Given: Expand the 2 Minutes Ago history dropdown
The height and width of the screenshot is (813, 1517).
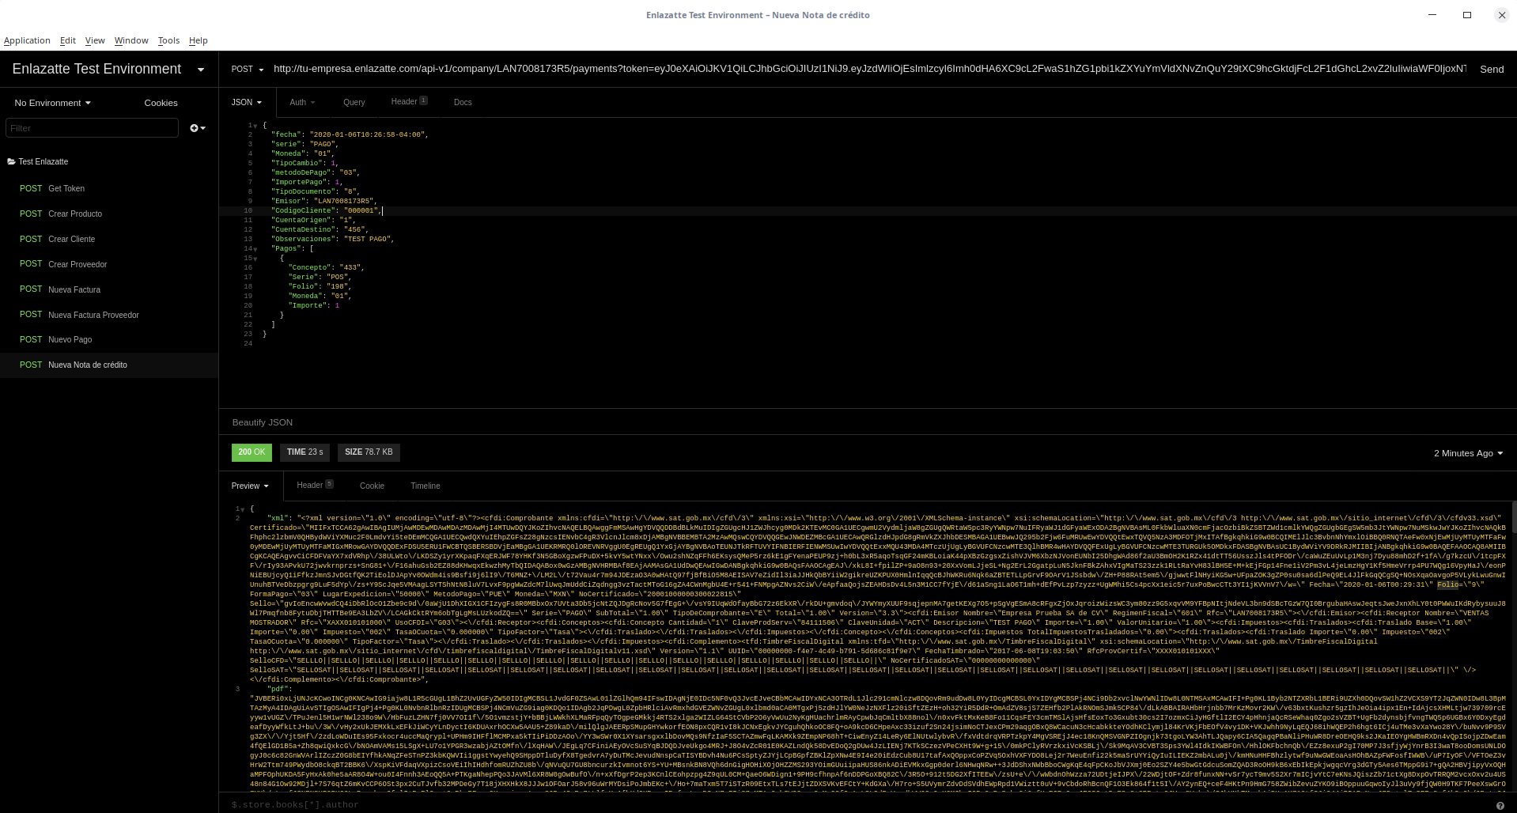Looking at the screenshot, I should coord(1467,453).
